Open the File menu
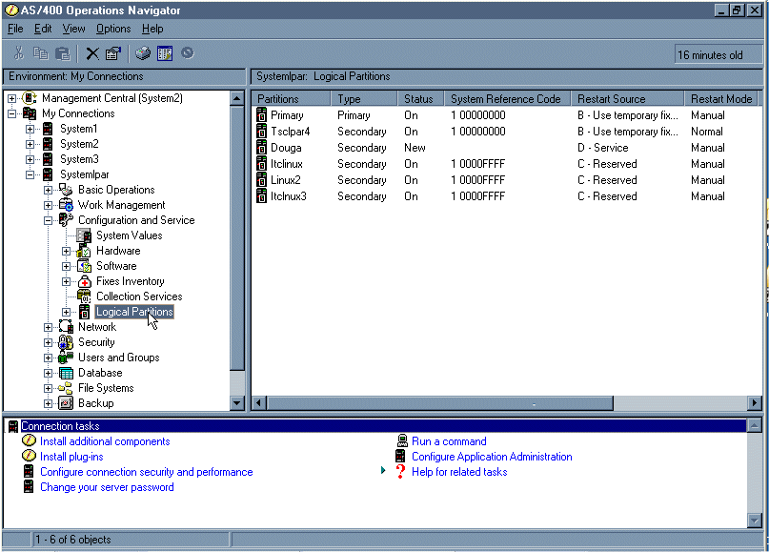The width and height of the screenshot is (769, 552). (x=15, y=29)
